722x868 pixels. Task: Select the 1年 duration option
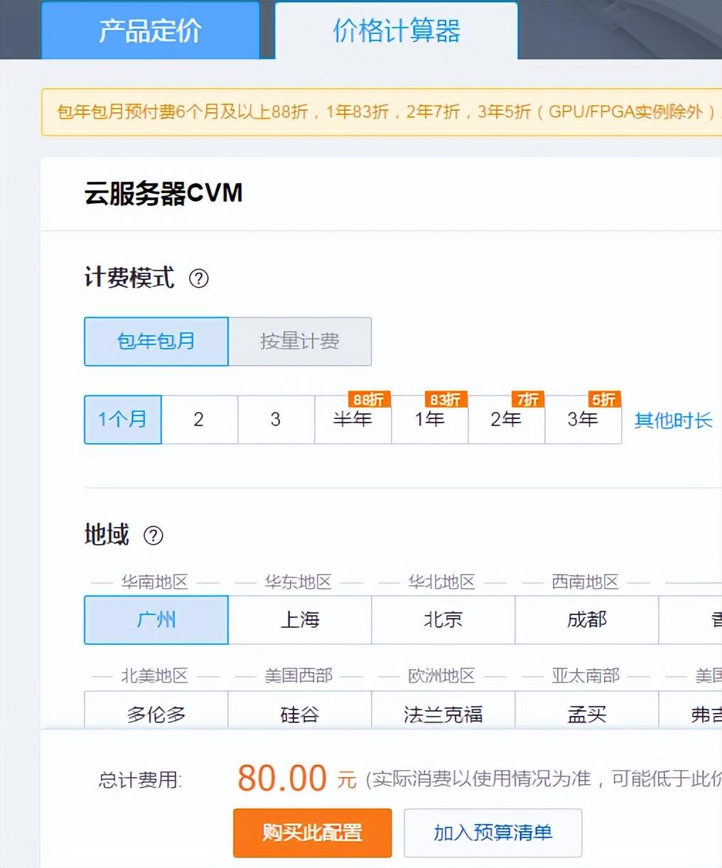430,420
